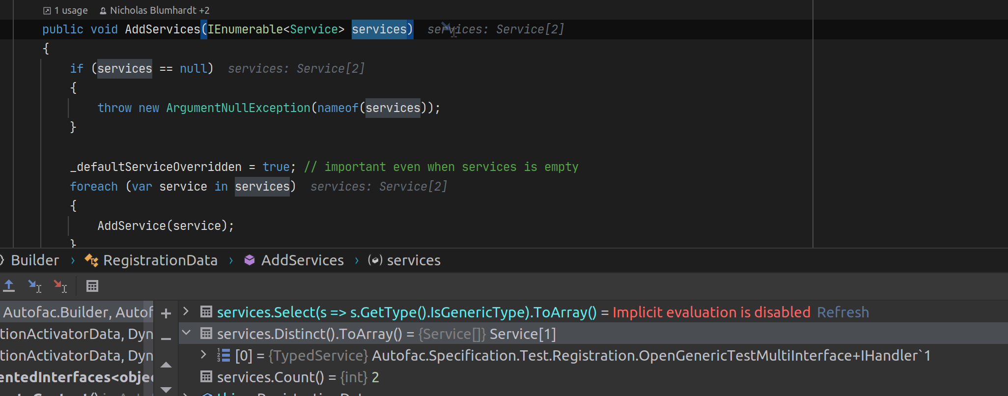Expand the services.Select watch entry
Screen dimensions: 1008x396
[186, 311]
